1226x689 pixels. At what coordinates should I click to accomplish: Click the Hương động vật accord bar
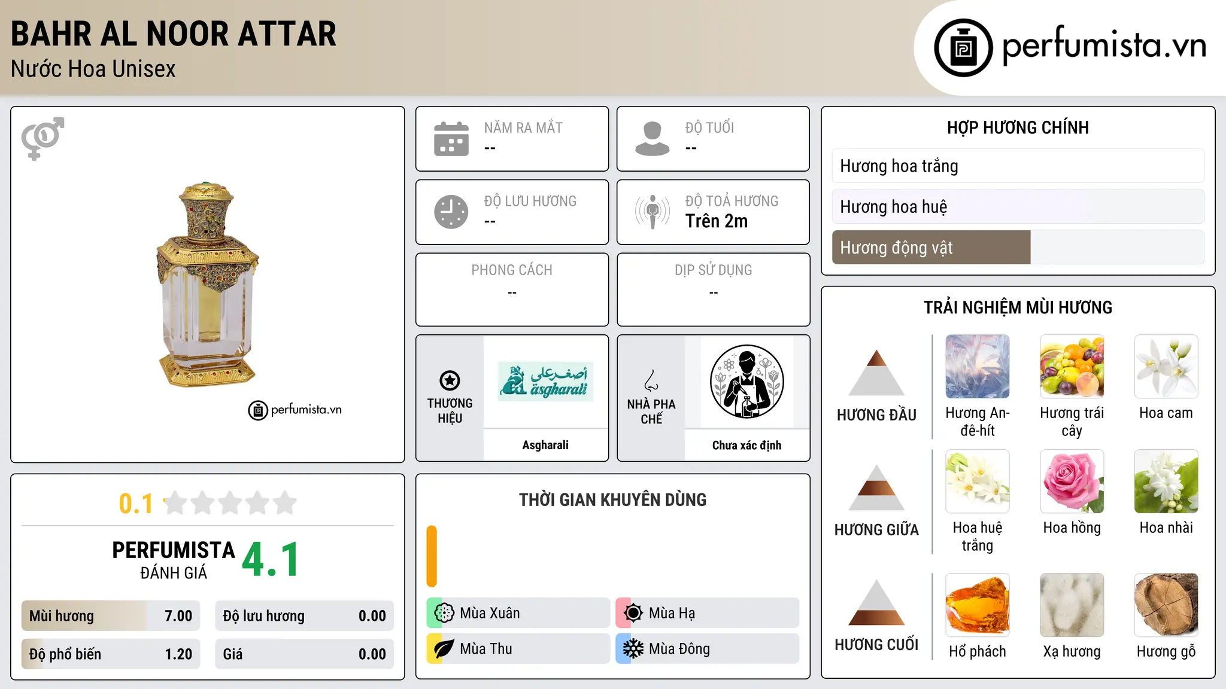[1018, 247]
